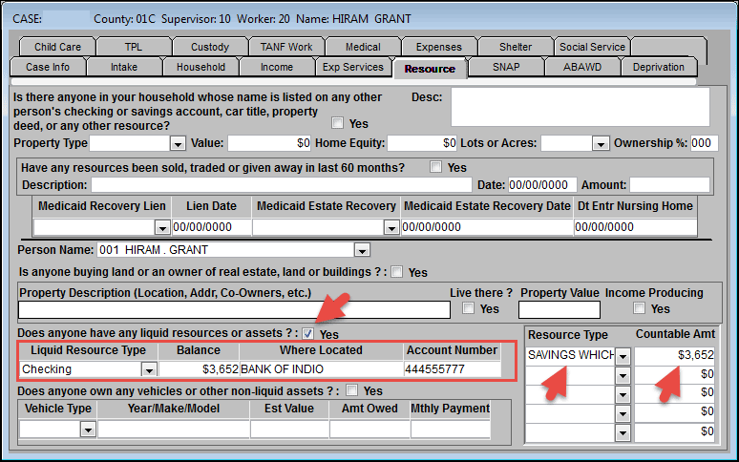Click the sold resources Amount field
Image resolution: width=739 pixels, height=462 pixels.
[669, 184]
